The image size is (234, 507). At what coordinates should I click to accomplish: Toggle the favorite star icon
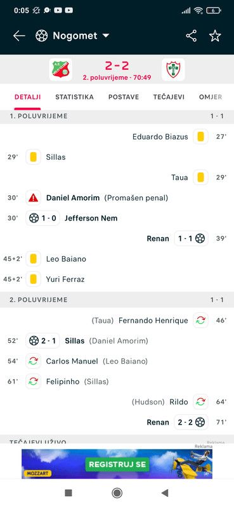point(215,36)
